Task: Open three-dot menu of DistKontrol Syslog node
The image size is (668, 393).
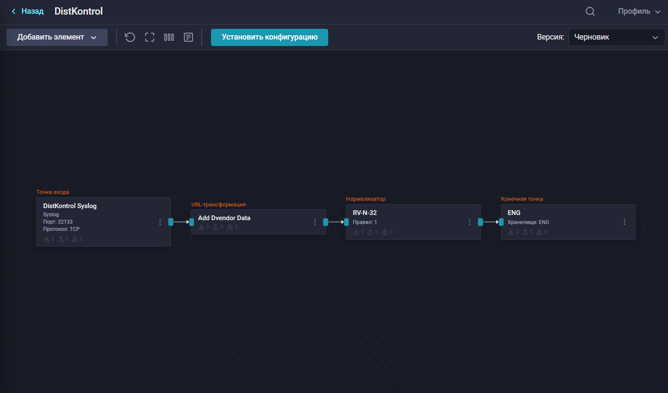Action: tap(160, 222)
